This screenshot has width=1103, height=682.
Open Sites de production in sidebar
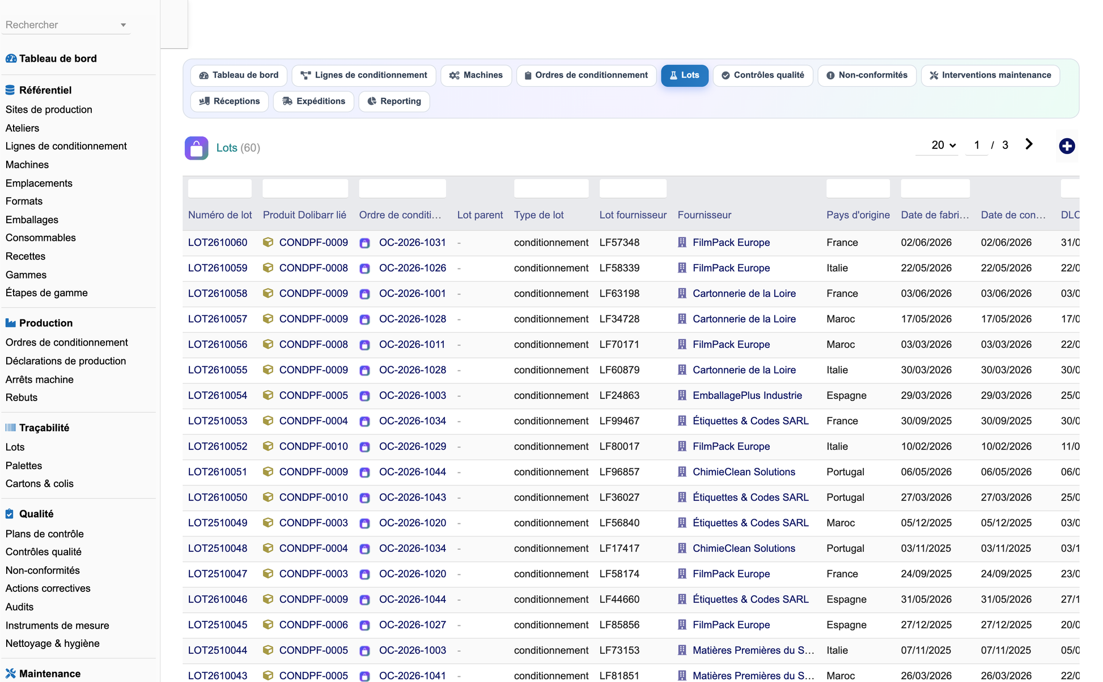point(49,109)
